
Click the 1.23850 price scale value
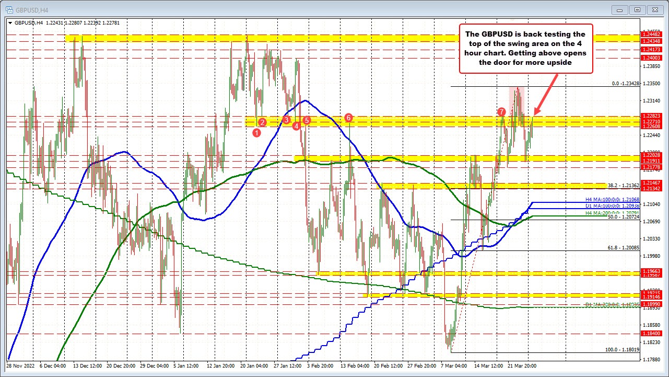(651, 66)
